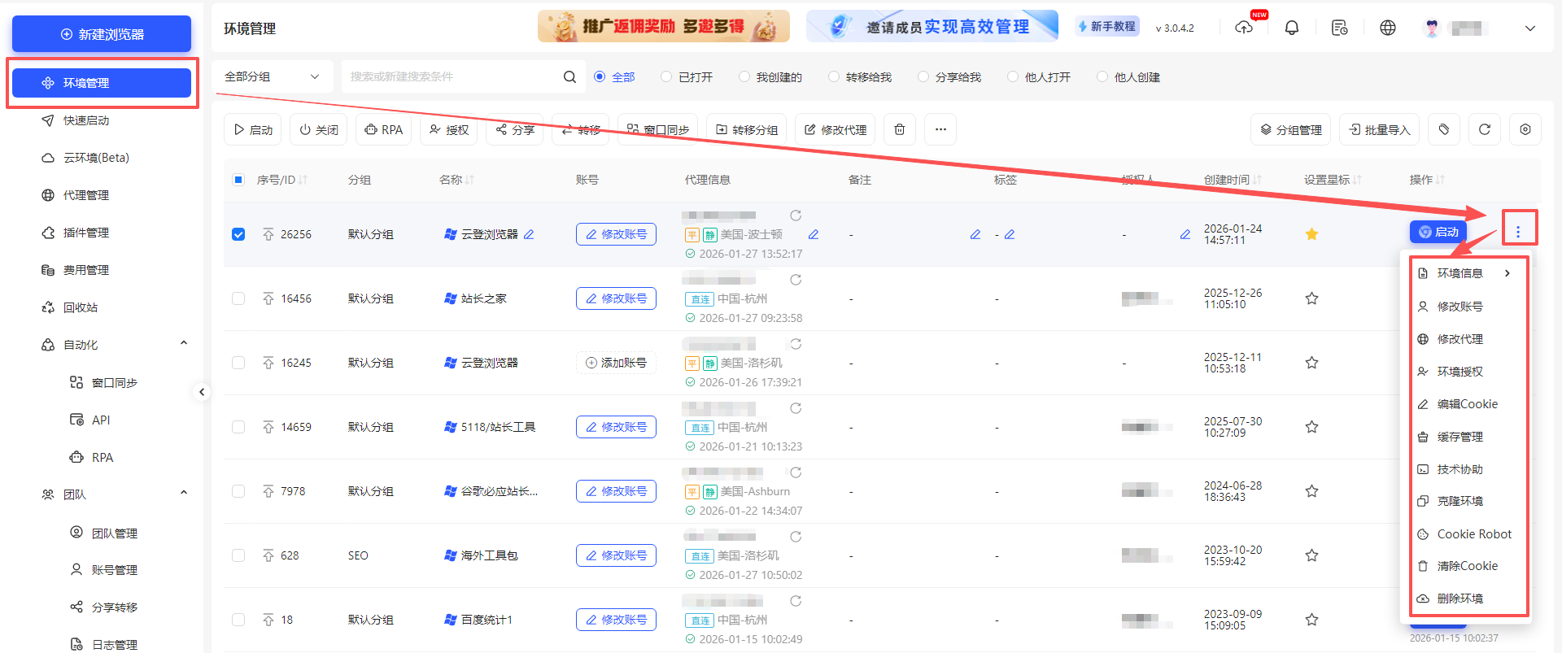Click the tag management icon
The width and height of the screenshot is (1562, 653).
pos(1444,129)
